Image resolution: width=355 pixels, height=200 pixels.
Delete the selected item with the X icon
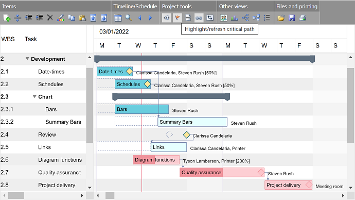tap(50, 18)
